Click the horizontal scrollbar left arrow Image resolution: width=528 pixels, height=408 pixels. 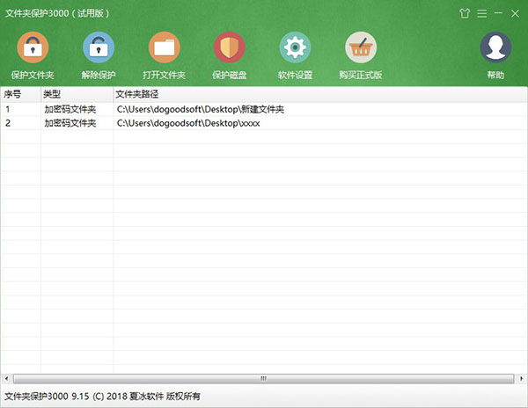[7, 378]
